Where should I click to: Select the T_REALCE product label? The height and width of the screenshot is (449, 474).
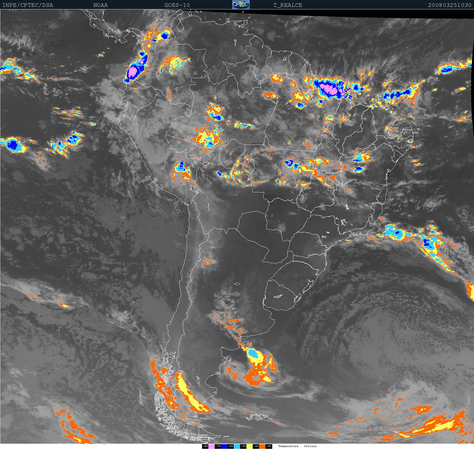pyautogui.click(x=288, y=5)
